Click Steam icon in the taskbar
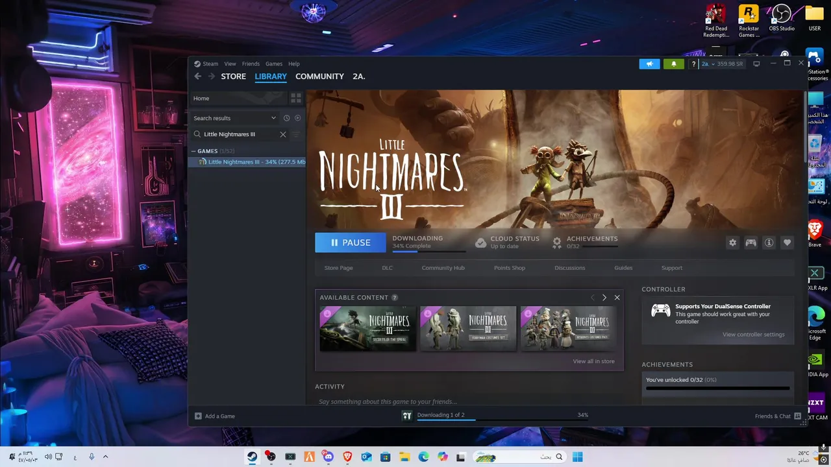 tap(252, 457)
